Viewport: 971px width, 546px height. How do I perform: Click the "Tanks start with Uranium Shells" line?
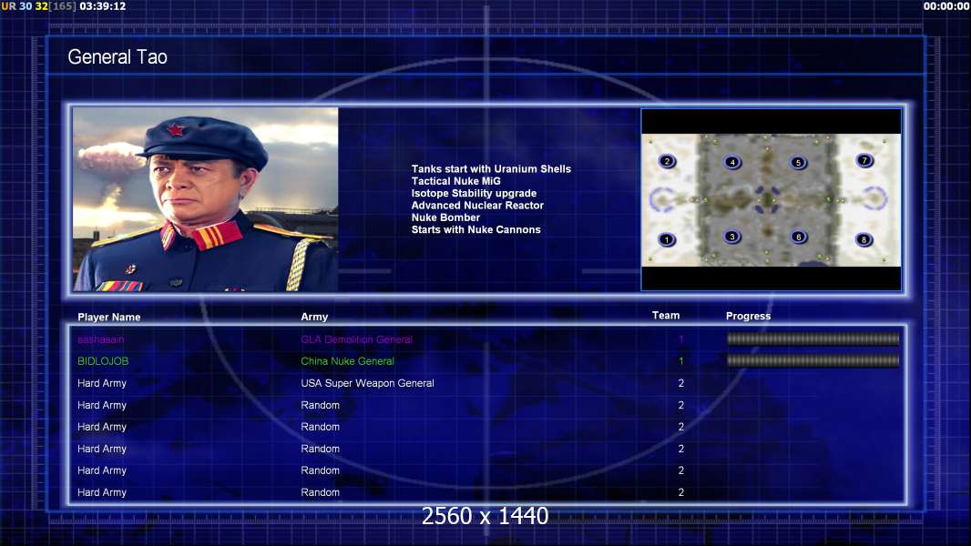point(491,169)
